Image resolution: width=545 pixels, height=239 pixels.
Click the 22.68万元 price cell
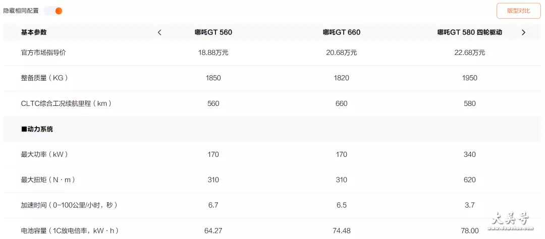[x=470, y=53]
